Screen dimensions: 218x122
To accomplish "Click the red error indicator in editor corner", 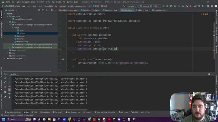I will (202, 14).
